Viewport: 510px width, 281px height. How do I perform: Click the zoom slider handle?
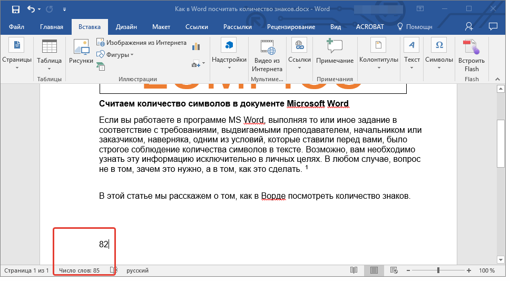438,270
